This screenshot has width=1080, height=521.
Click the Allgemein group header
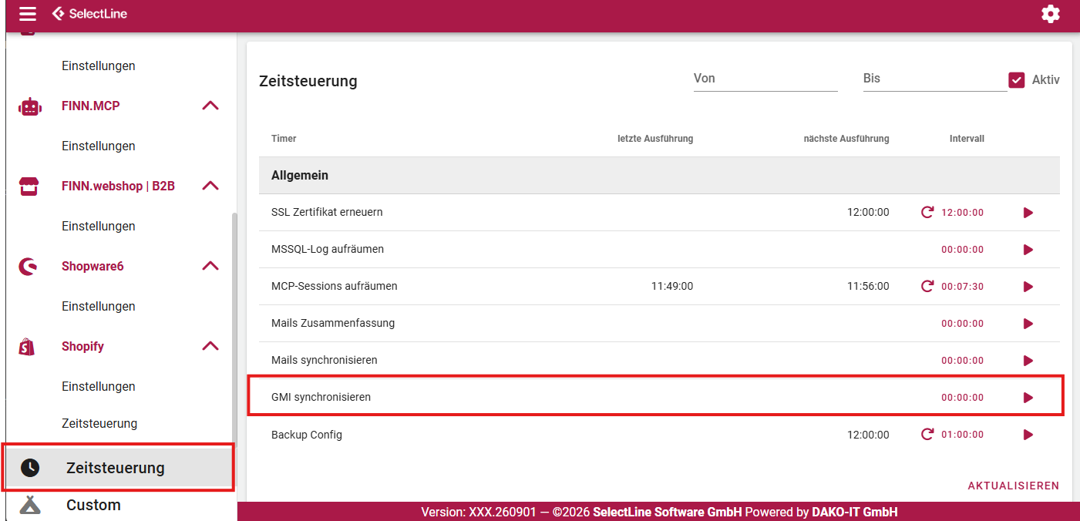click(x=659, y=176)
